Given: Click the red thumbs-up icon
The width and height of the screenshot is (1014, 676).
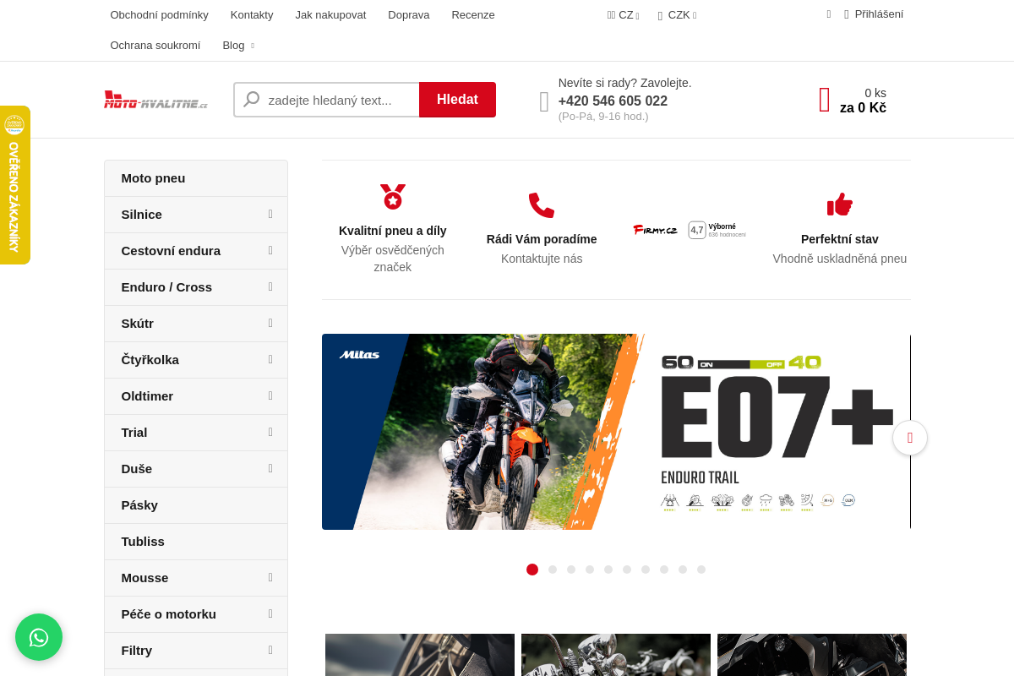Looking at the screenshot, I should point(840,205).
